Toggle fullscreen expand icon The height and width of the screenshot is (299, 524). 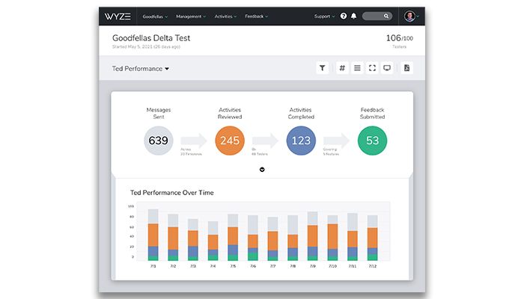(x=372, y=68)
